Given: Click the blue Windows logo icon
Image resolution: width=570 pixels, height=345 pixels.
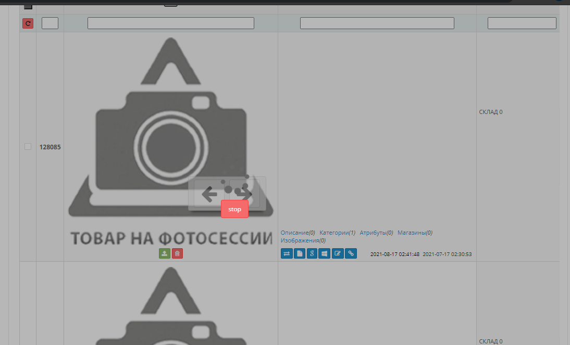Looking at the screenshot, I should coord(324,253).
